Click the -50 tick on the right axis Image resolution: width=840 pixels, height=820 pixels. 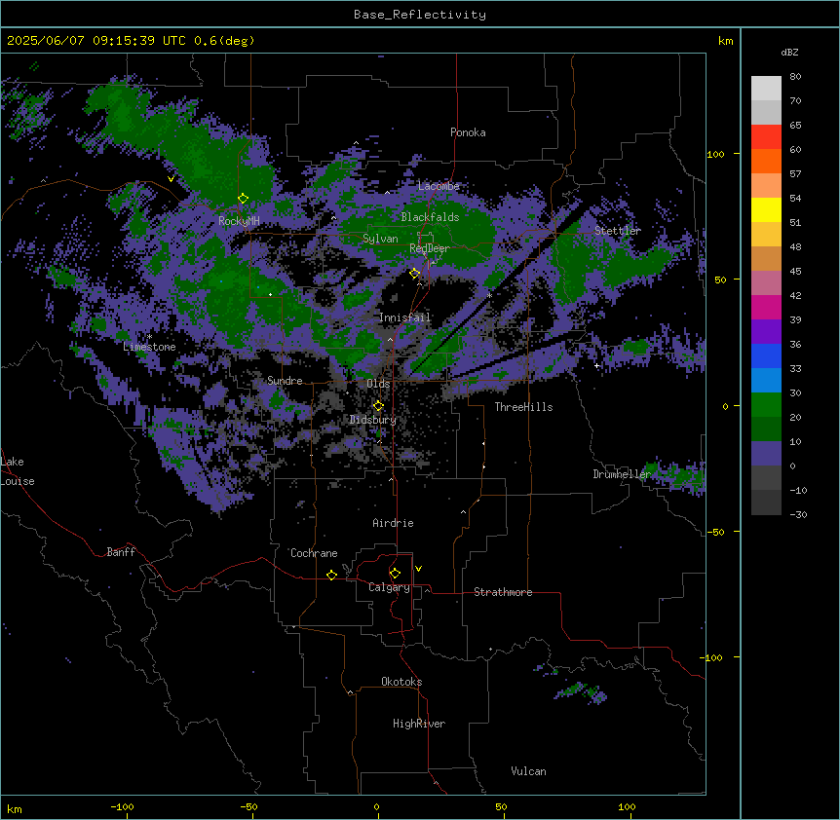715,532
